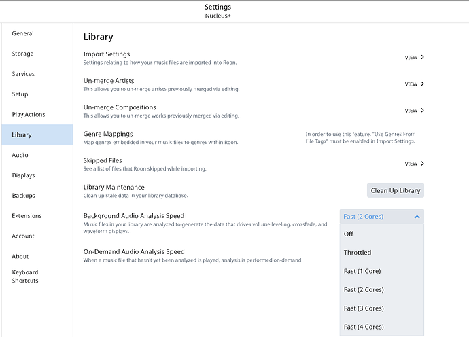Click chevron arrow in Skipped Files row
The height and width of the screenshot is (337, 469).
click(422, 164)
